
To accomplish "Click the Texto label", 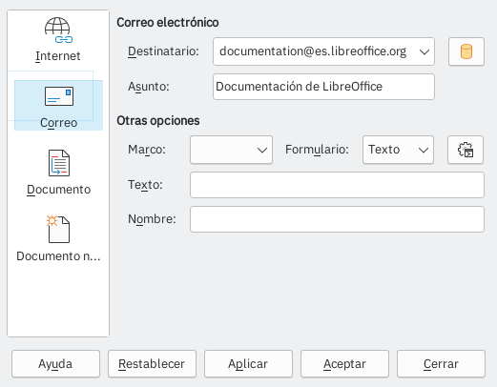I will pyautogui.click(x=145, y=185).
